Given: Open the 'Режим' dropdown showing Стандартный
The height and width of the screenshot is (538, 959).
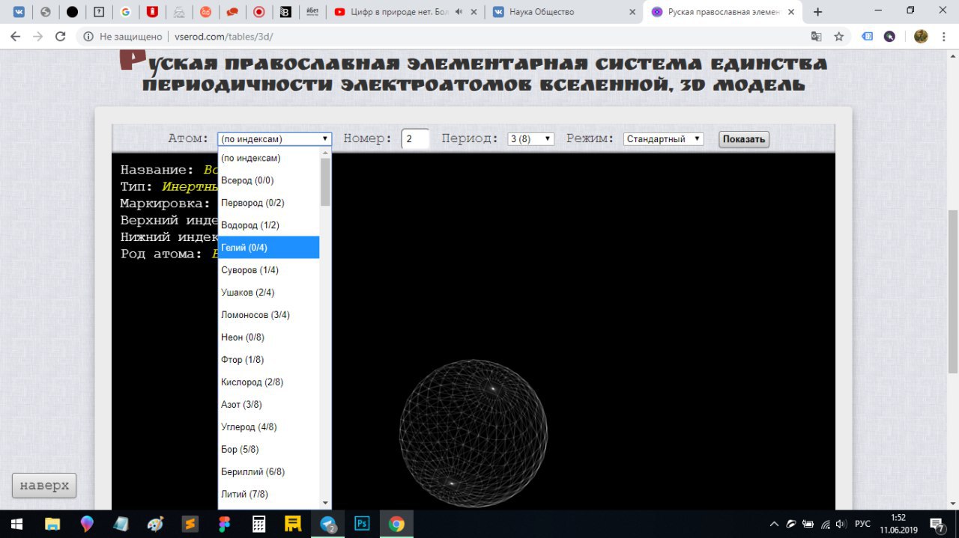Looking at the screenshot, I should pos(664,139).
